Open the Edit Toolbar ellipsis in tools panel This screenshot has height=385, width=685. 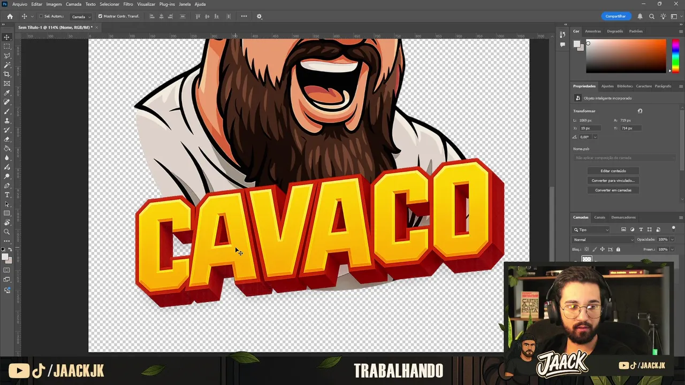click(x=7, y=241)
